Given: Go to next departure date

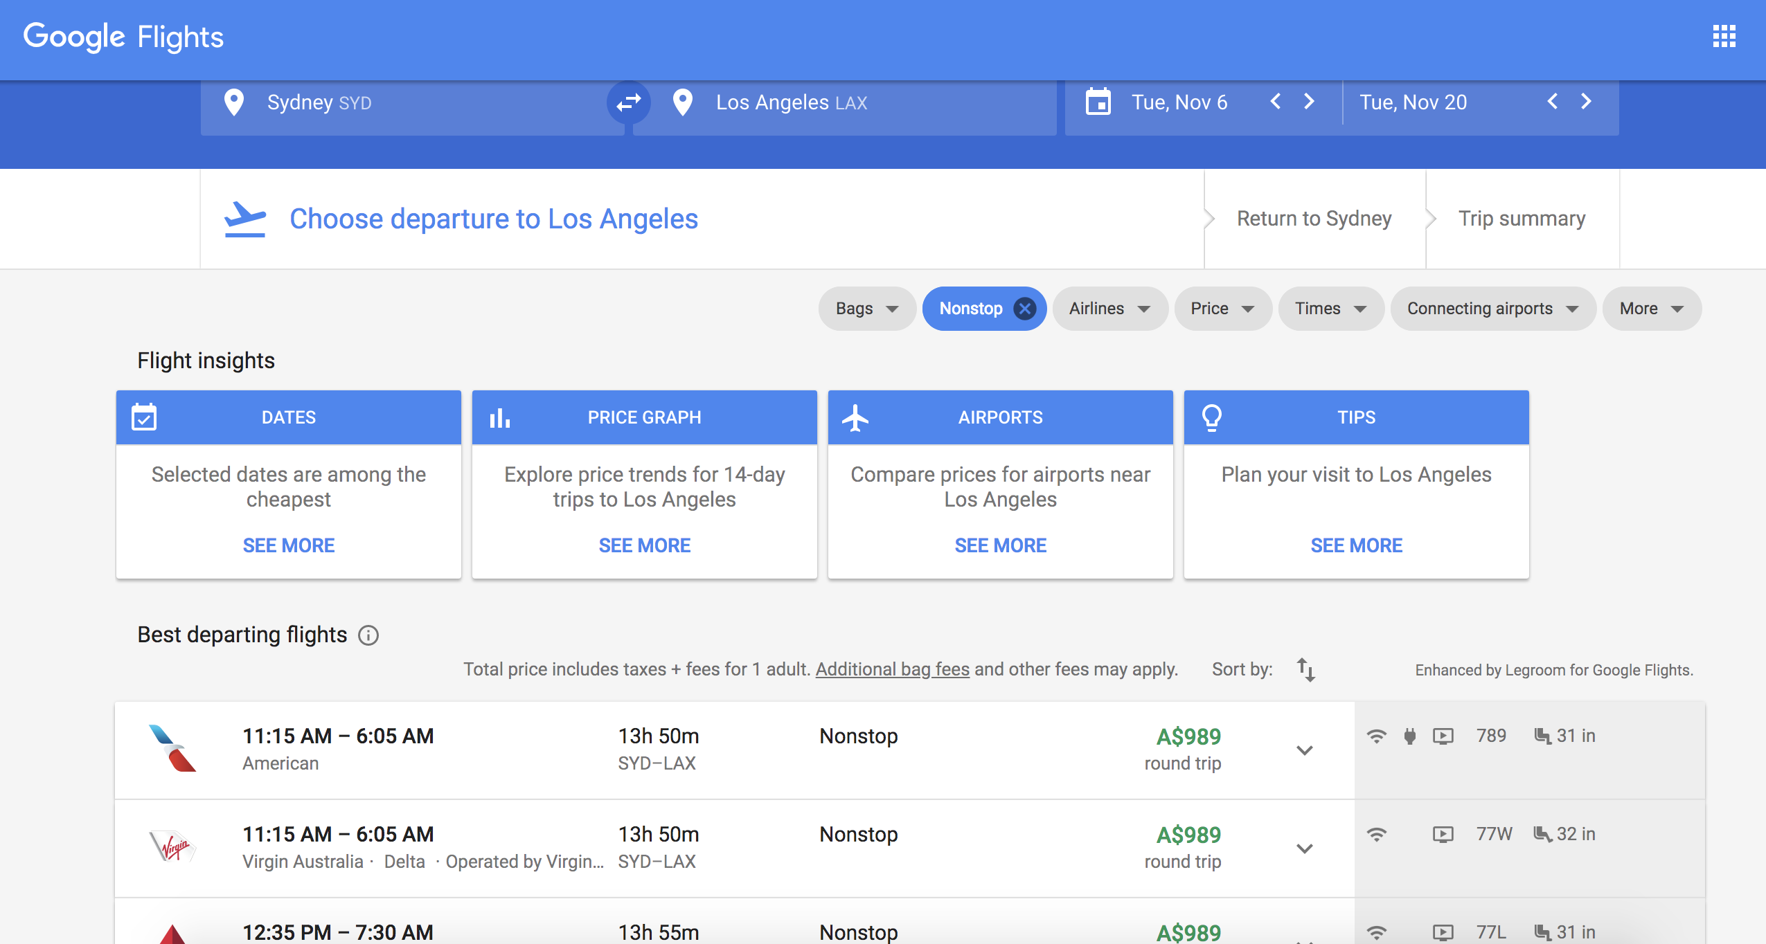Looking at the screenshot, I should click(1309, 102).
